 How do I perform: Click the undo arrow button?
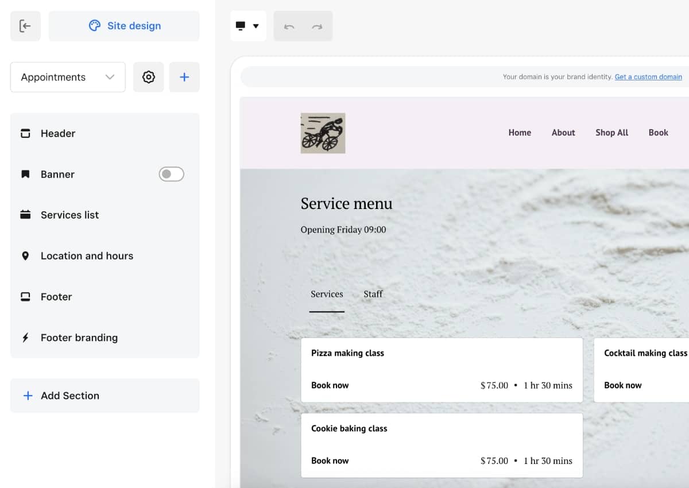coord(289,26)
